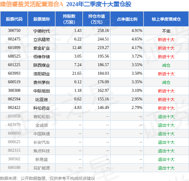Select stock name 科伦药业
Viewport: 189px width, 181px height.
click(42, 108)
